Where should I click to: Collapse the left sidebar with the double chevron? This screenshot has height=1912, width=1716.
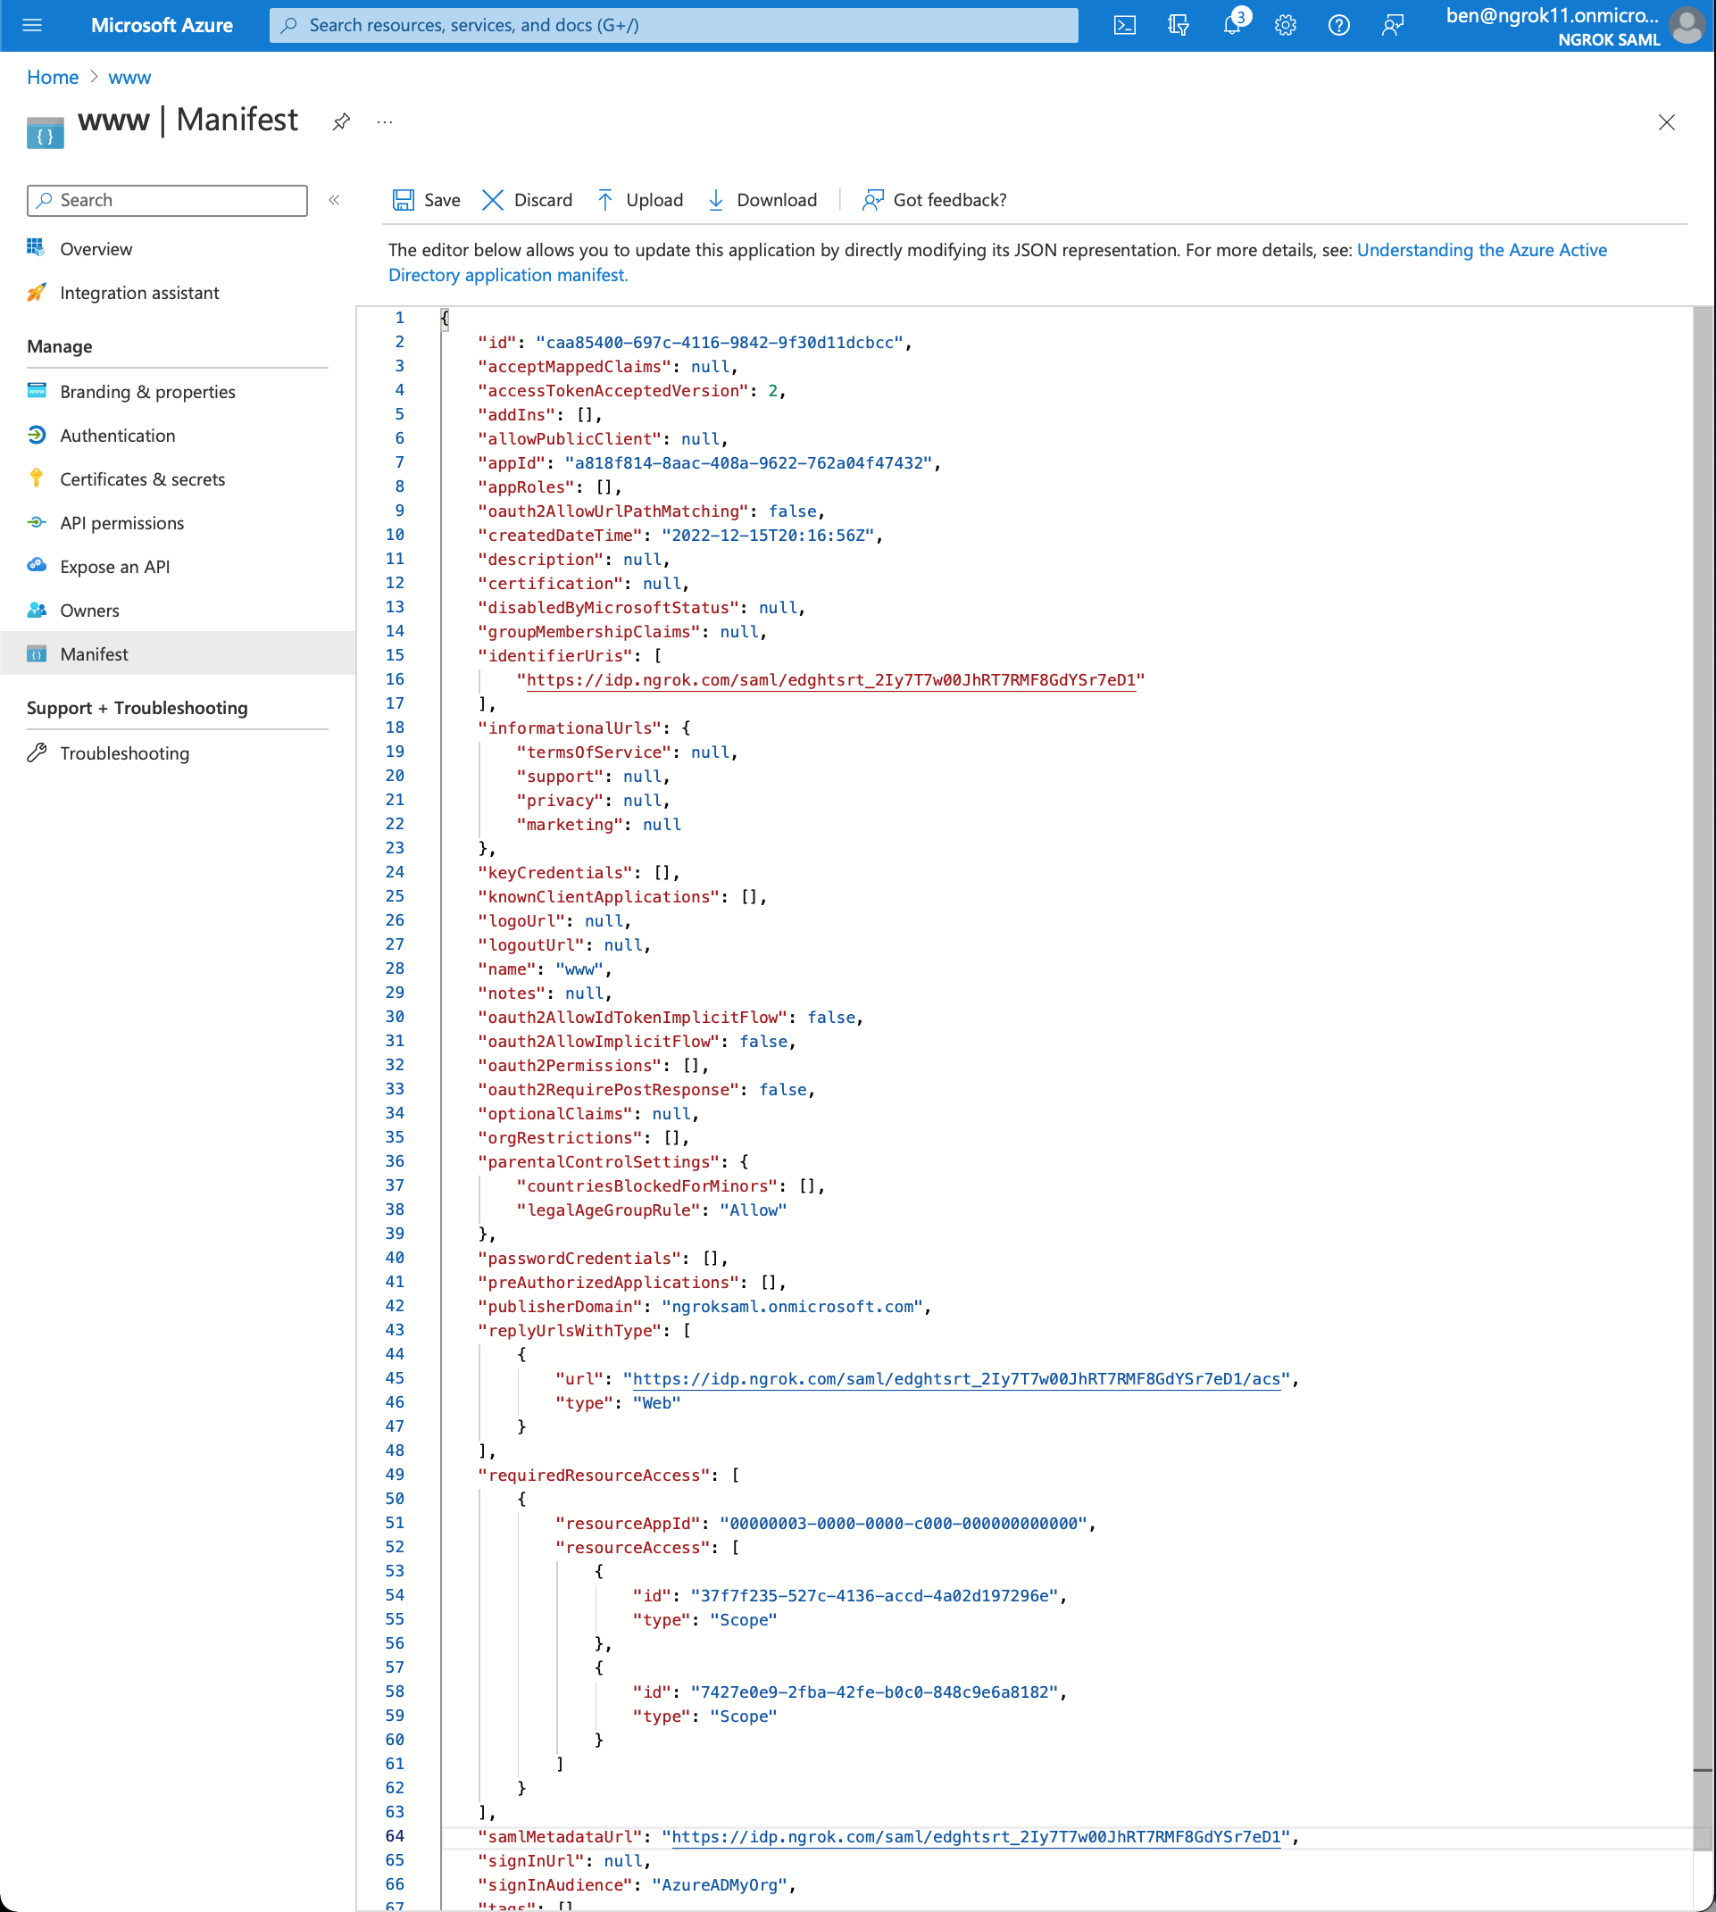[334, 200]
